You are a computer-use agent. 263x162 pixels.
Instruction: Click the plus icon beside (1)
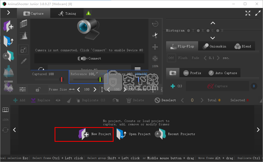[x=173, y=86]
